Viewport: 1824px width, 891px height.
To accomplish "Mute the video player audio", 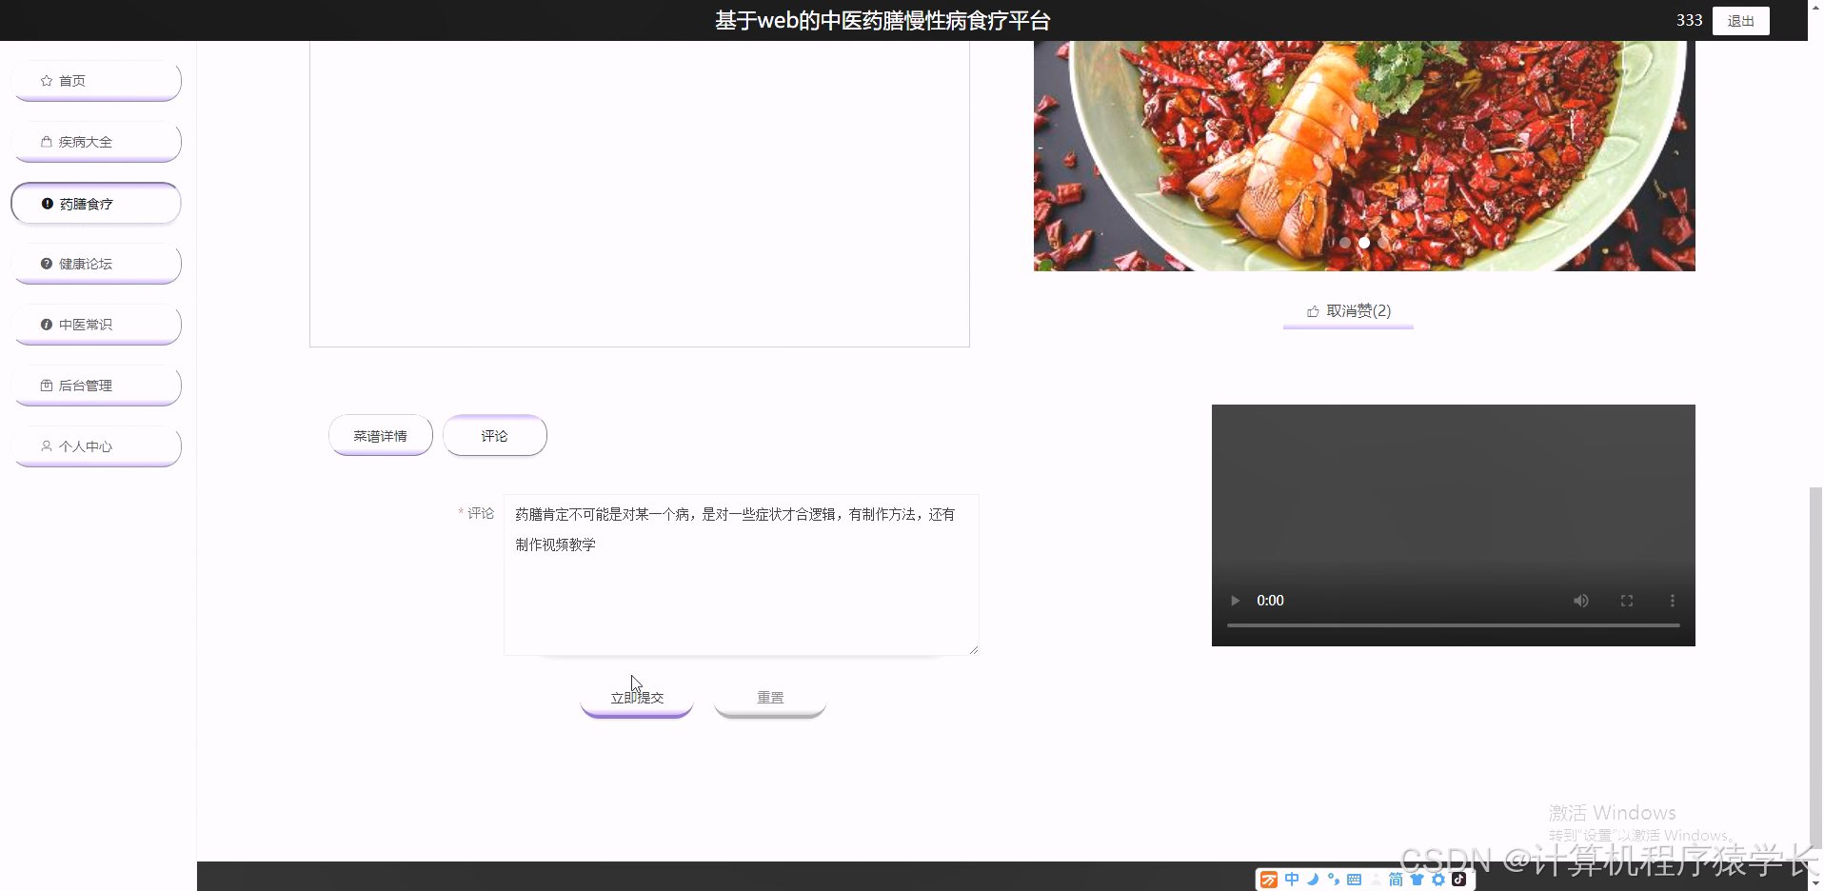I will [x=1581, y=600].
